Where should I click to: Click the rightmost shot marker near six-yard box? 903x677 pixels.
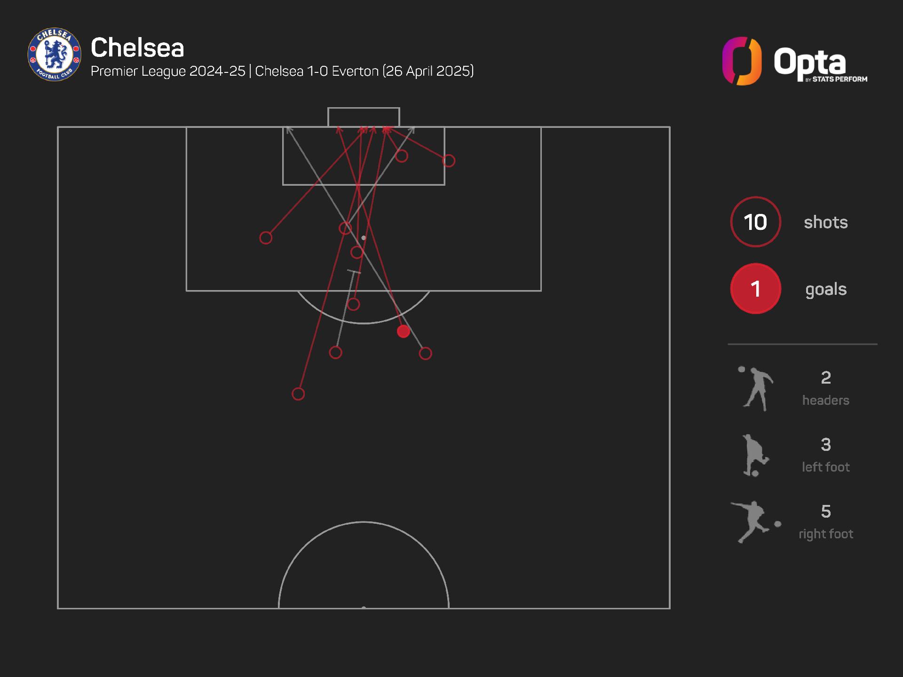click(449, 161)
